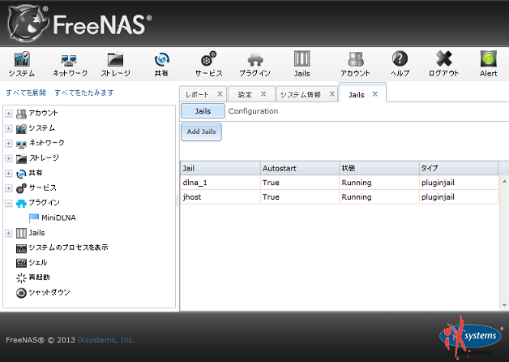The height and width of the screenshot is (362, 509).
Task: Close the システム情報 tab
Action: point(332,94)
